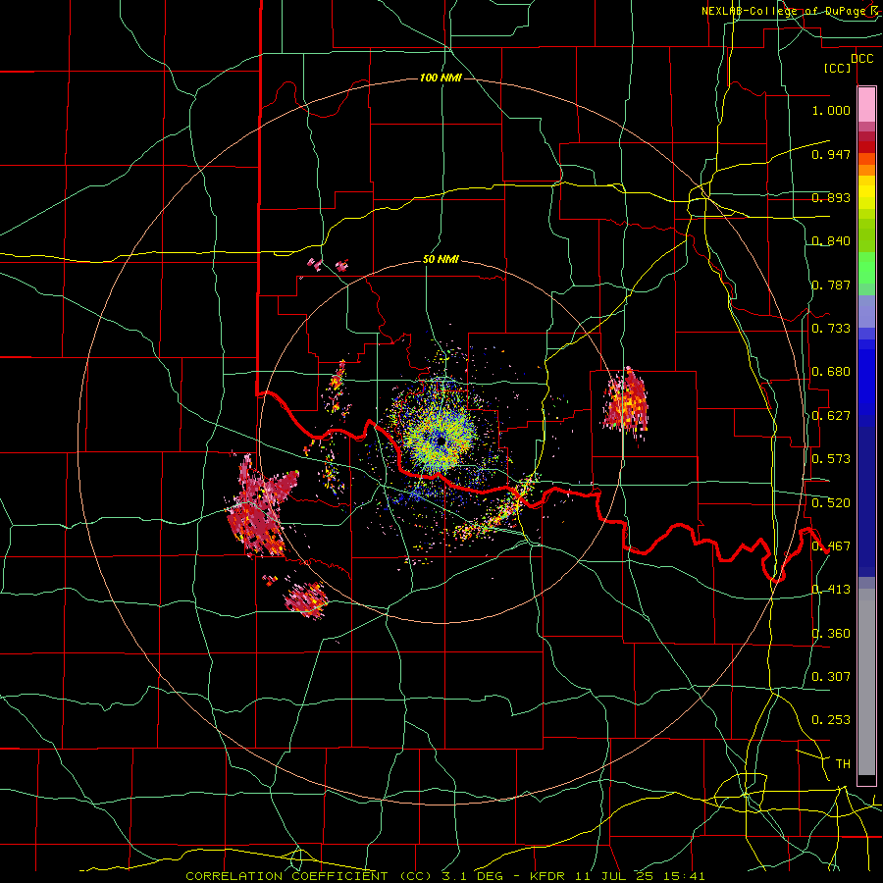Click the 50 NMI range ring label

pos(441,260)
